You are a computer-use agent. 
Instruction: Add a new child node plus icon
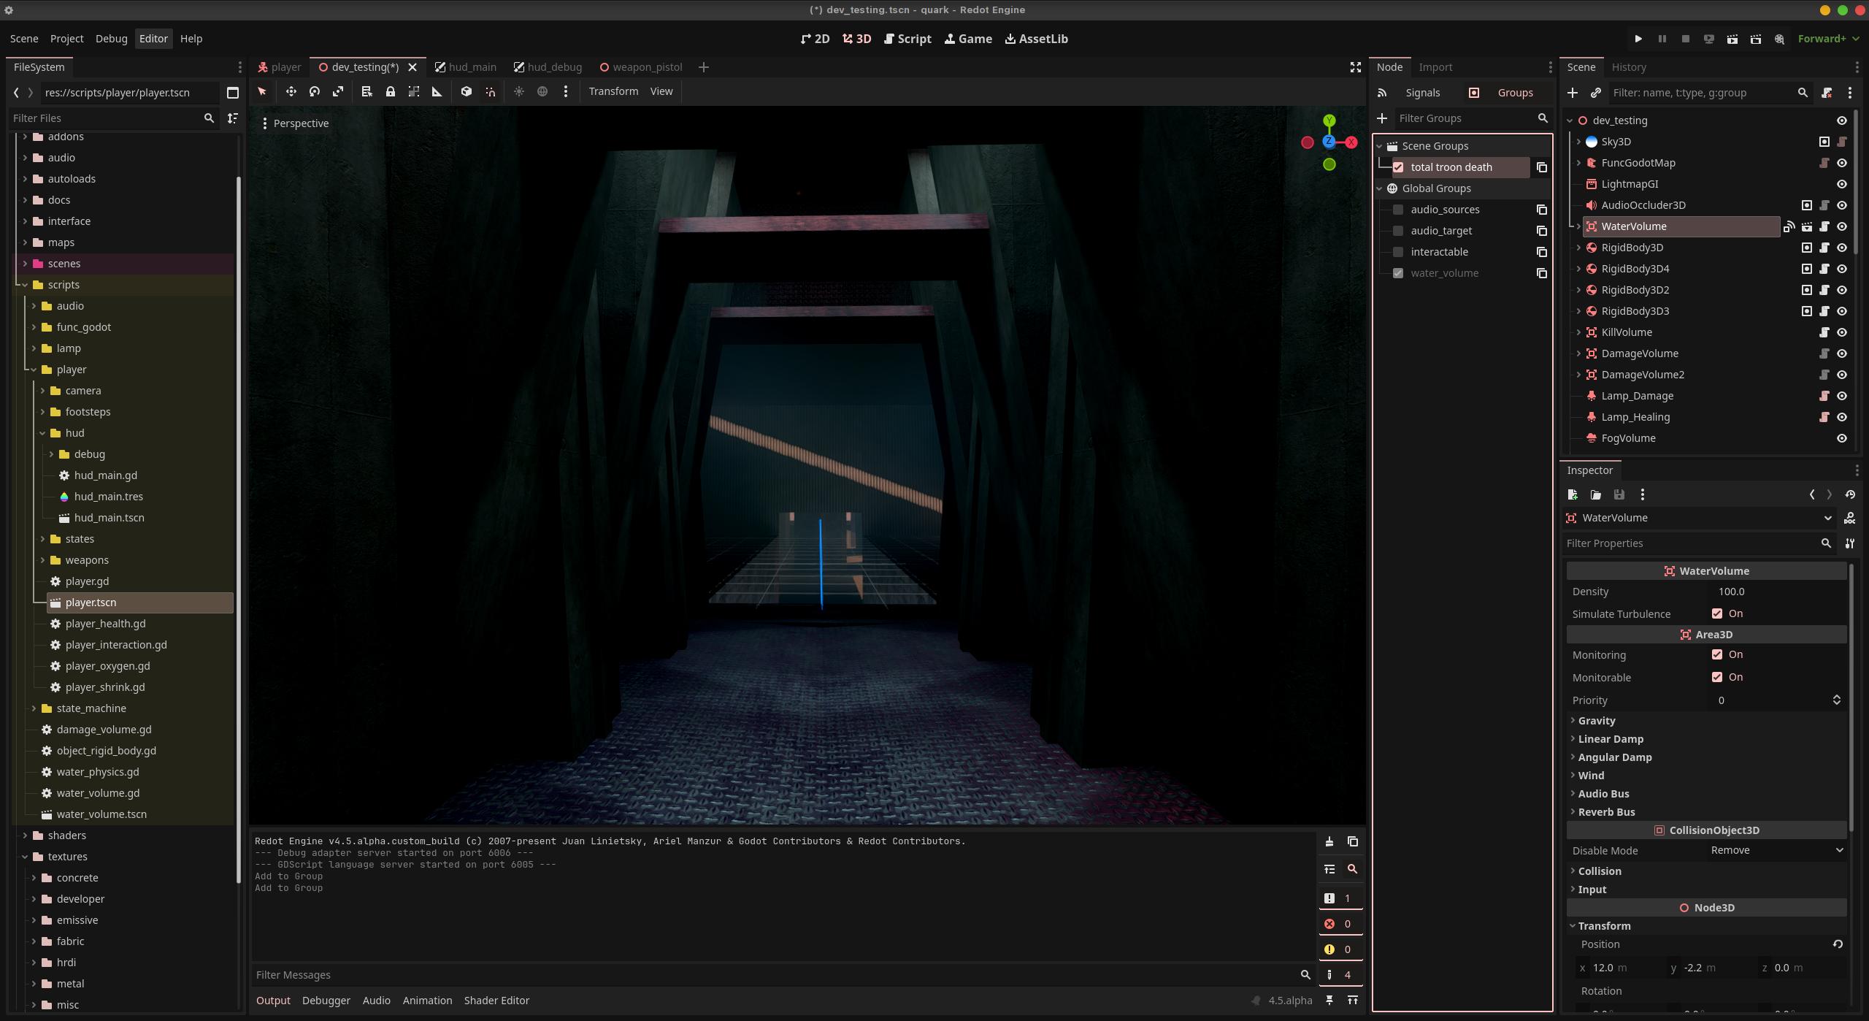tap(1573, 93)
